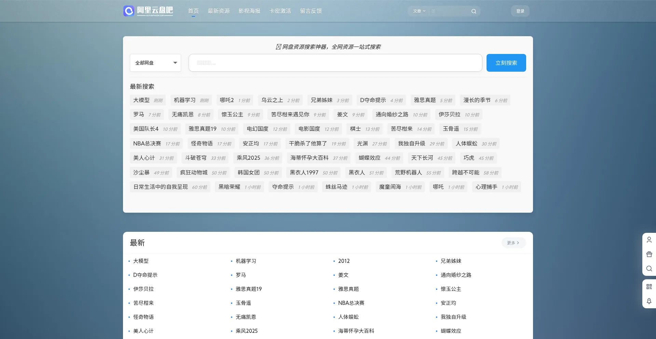Click the 电幻国度 search tag
Viewport: 656px width, 339px height.
pyautogui.click(x=267, y=129)
